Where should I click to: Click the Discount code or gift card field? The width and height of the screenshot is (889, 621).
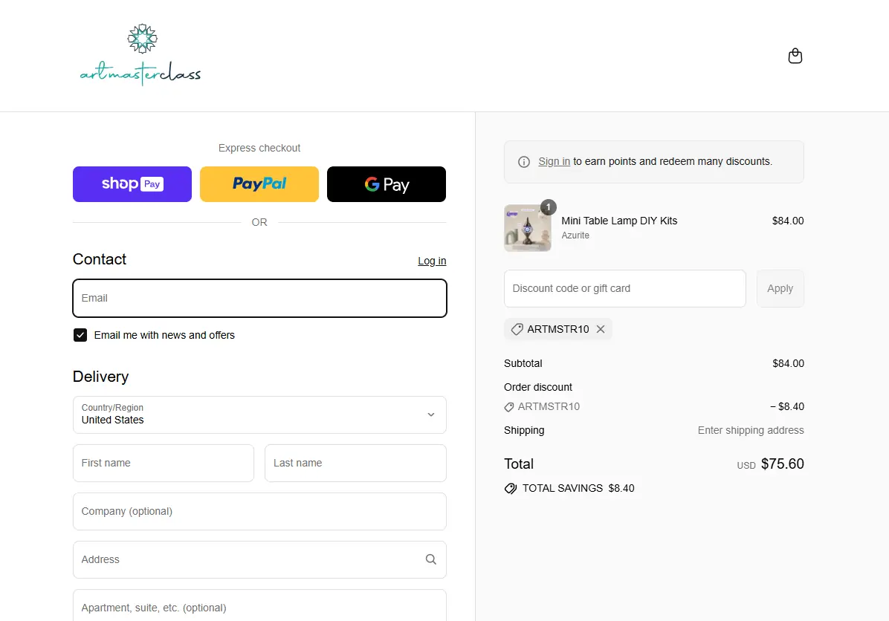[624, 288]
